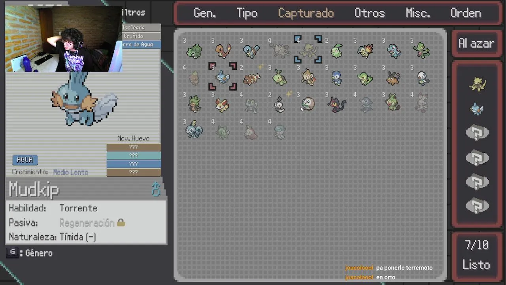Pick Chespin from the starter grid
This screenshot has height=285, width=506.
pyautogui.click(x=194, y=104)
